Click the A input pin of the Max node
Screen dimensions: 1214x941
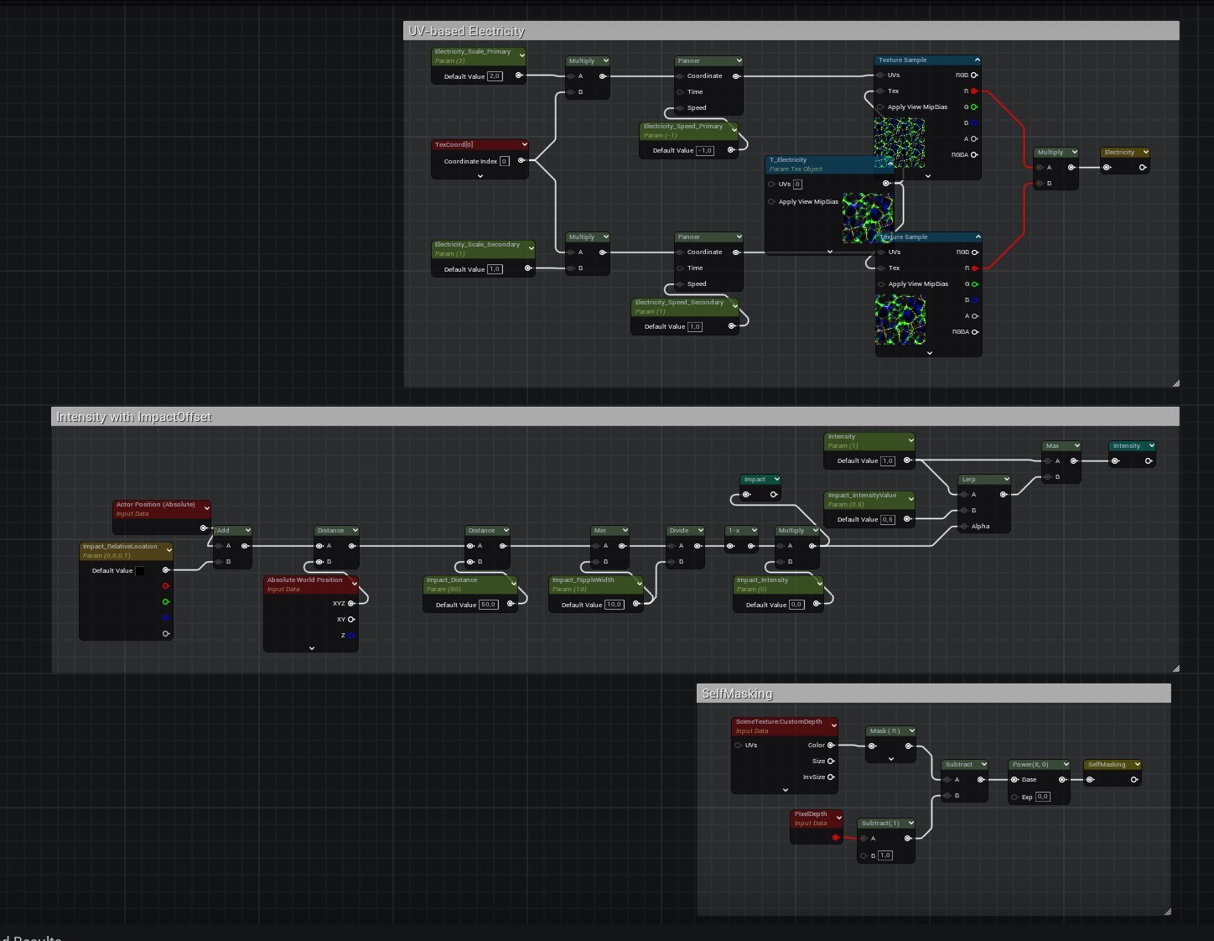click(x=1048, y=460)
